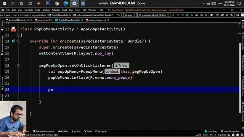Open Windows notification center icon

[239, 3]
